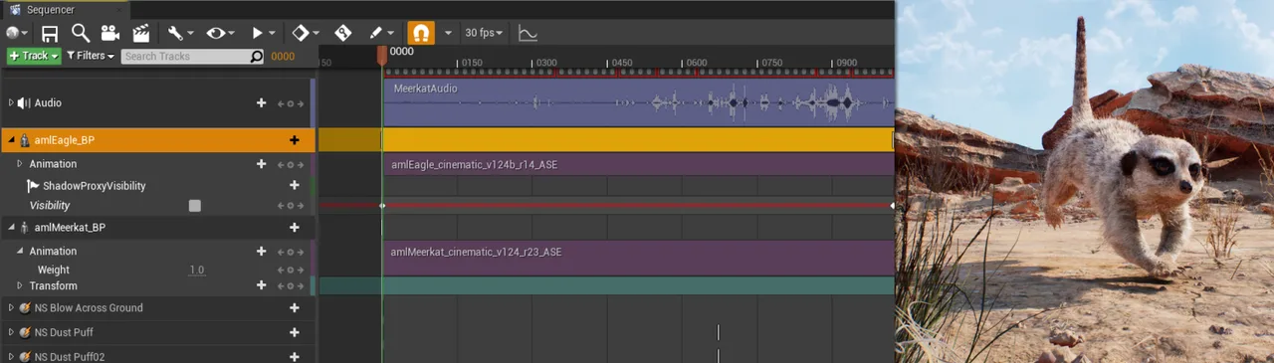1274x363 pixels.
Task: Add animation to eagle Animation track
Action: (262, 164)
